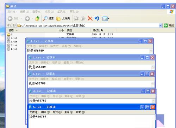This screenshot has height=128, width=176.
Task: Click the blue Undo arrow icon
Action: 97,18
